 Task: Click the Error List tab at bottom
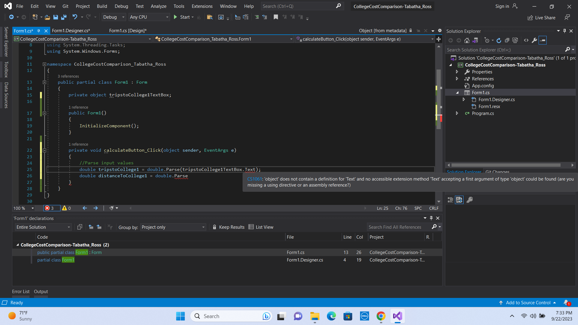pos(21,292)
